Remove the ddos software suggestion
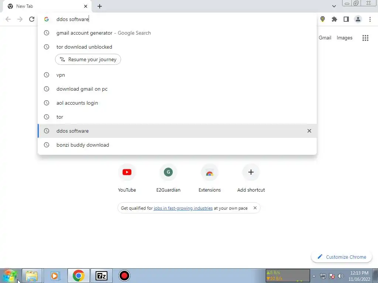Screen dimensions: 378x283 click(309, 131)
